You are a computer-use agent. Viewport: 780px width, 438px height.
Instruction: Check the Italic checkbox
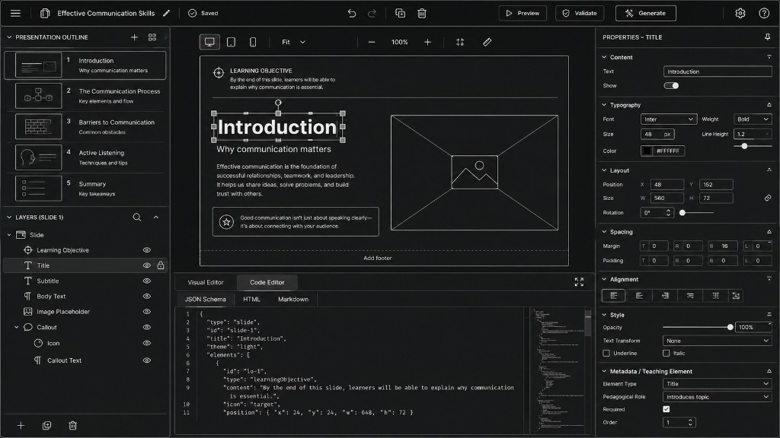(x=666, y=353)
